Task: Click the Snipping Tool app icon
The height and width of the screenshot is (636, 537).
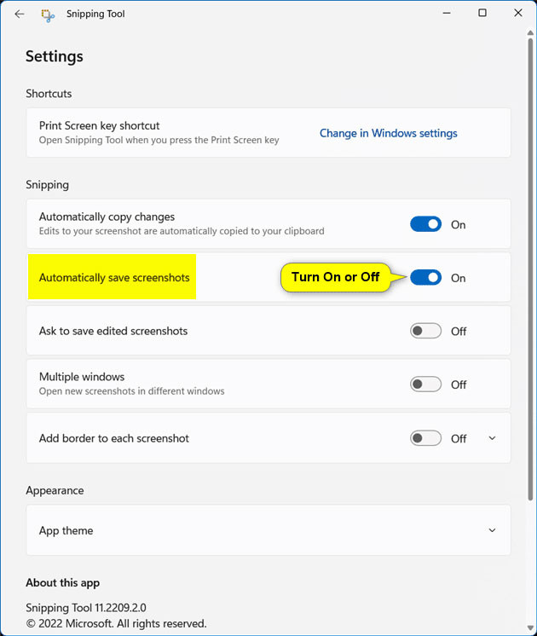Action: coord(48,14)
